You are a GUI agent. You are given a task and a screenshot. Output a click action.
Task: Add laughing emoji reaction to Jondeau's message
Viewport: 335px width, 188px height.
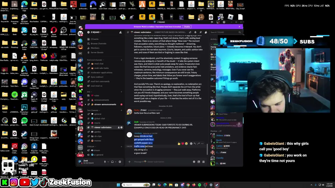coord(186,144)
